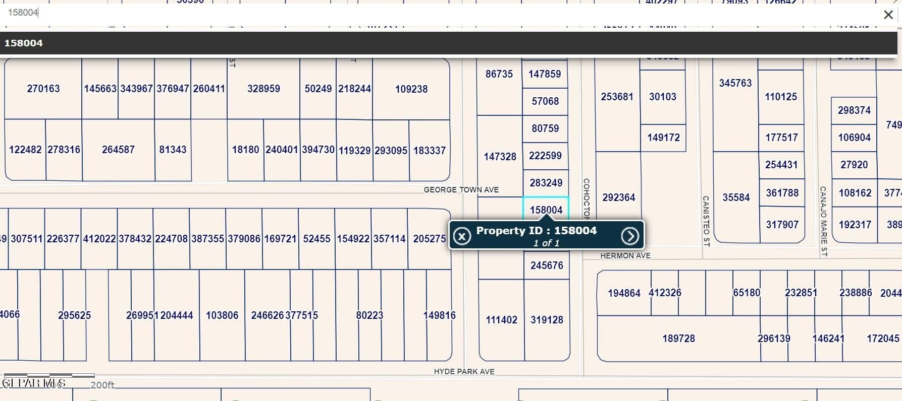Select parcel 111402 on the map
Viewport: 902px width, 401px height.
click(x=501, y=320)
